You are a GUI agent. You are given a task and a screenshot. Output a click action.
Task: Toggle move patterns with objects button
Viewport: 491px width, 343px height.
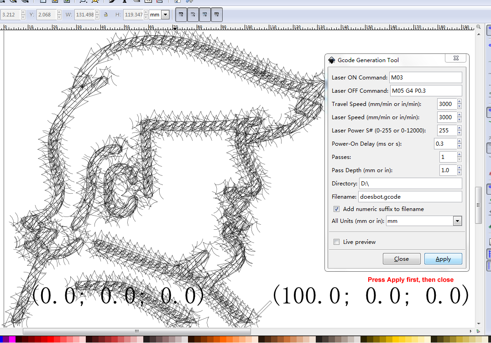(216, 15)
